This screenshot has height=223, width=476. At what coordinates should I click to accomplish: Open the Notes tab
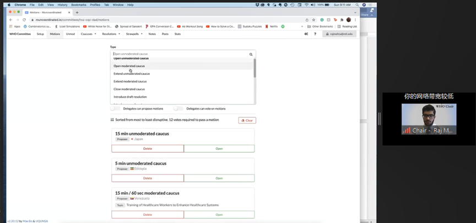[152, 34]
